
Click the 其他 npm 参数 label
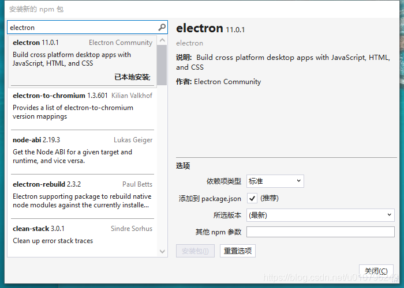(x=219, y=232)
